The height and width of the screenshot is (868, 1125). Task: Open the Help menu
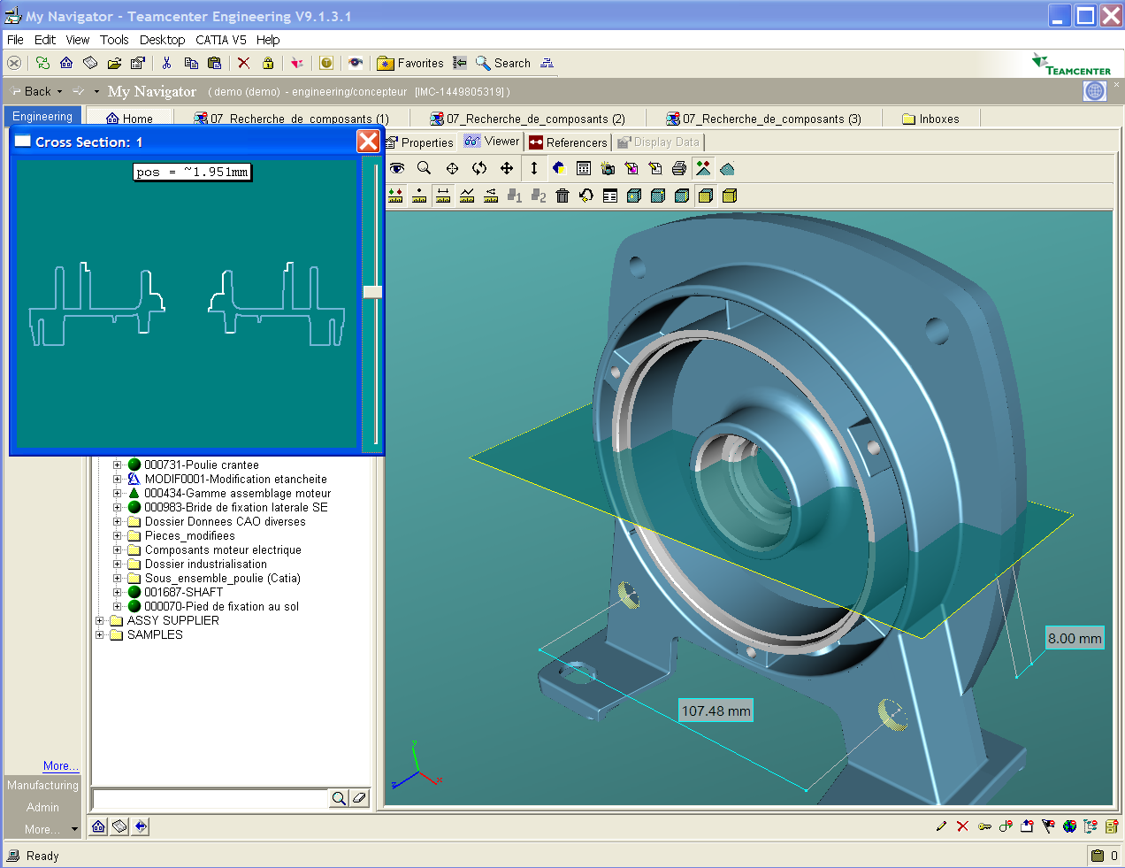(268, 40)
